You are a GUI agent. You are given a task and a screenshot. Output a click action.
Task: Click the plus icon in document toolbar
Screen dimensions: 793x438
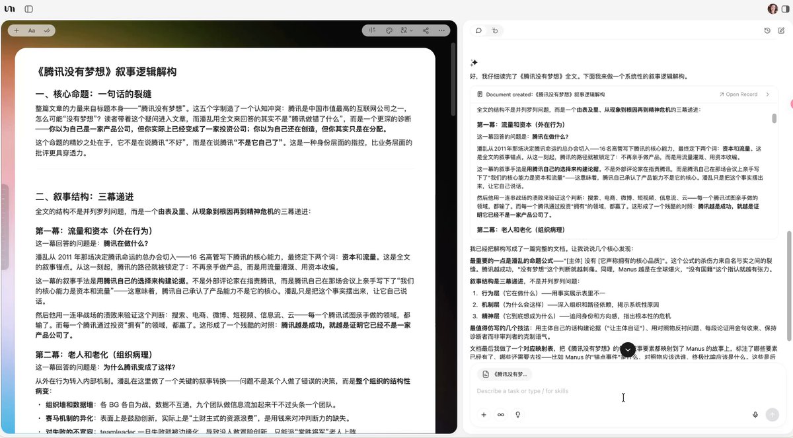[16, 30]
